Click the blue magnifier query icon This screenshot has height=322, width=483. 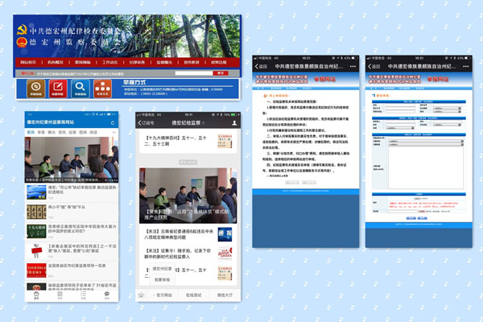pyautogui.click(x=80, y=89)
